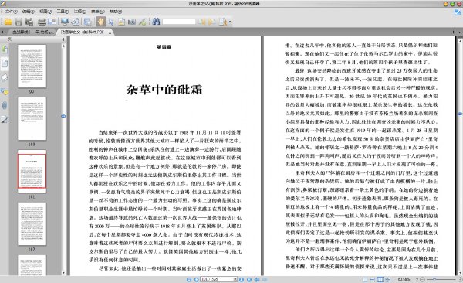Viewport: 463px width, 283px height.
Task: Open the zoom percentage dropdown
Action: (x=417, y=279)
